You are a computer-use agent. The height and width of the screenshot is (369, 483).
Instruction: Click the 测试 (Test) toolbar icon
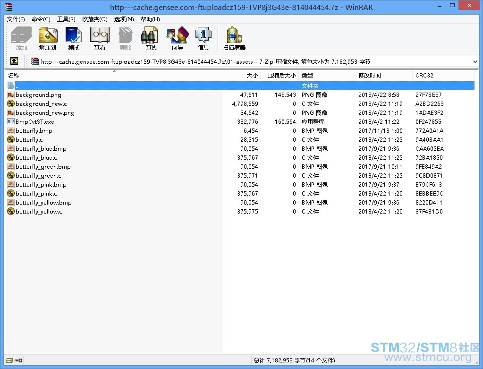(x=74, y=39)
